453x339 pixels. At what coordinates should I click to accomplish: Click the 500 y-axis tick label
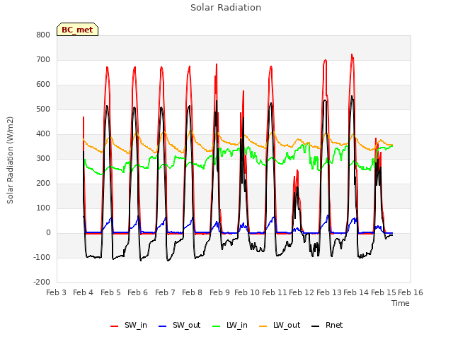pyautogui.click(x=43, y=109)
